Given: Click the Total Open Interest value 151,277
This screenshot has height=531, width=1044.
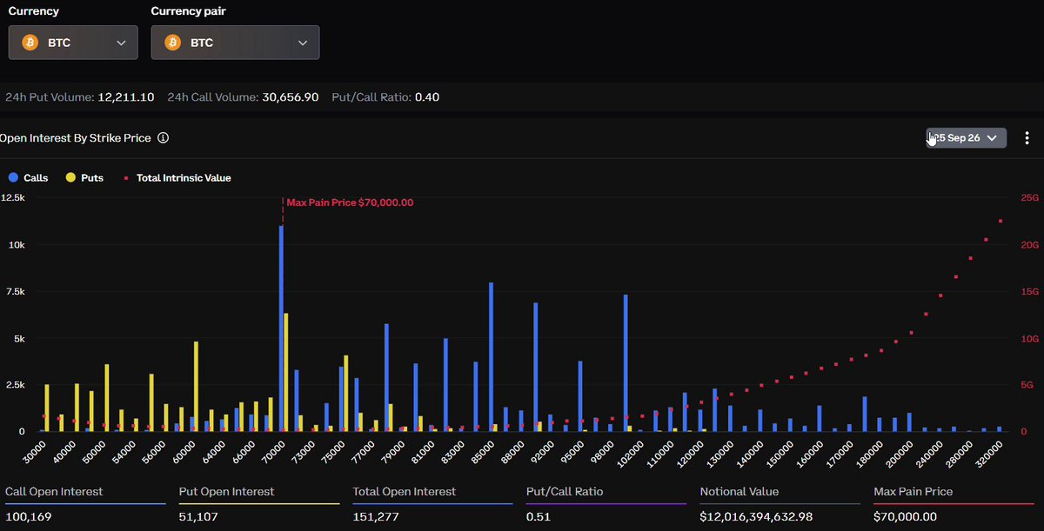Looking at the screenshot, I should coord(374,517).
